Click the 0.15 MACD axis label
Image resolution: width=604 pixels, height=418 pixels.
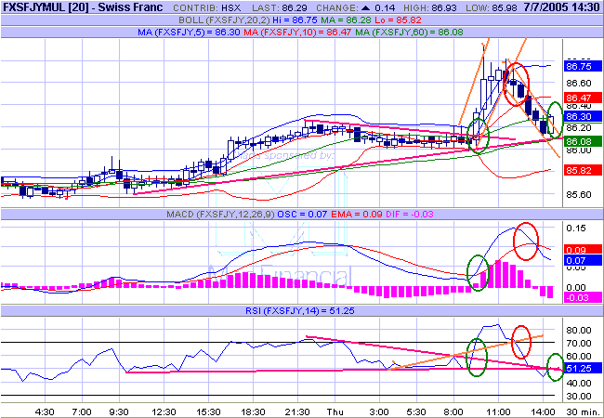tap(576, 229)
